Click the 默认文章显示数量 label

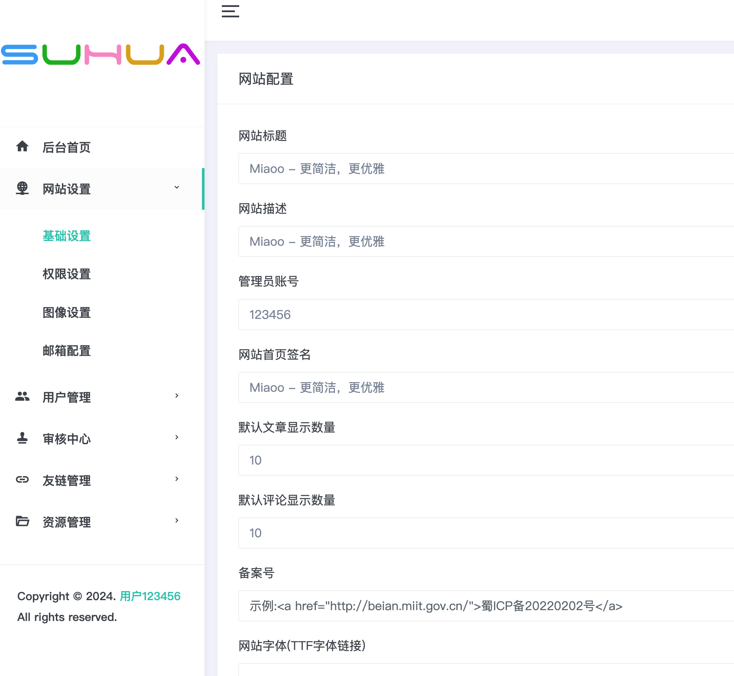pos(287,427)
